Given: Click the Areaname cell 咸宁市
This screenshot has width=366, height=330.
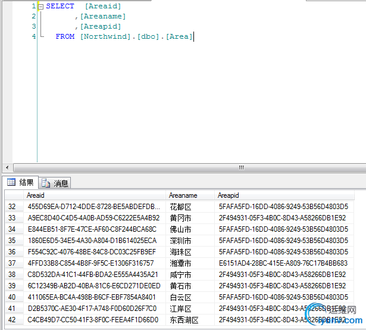Looking at the screenshot, I should pos(190,275).
